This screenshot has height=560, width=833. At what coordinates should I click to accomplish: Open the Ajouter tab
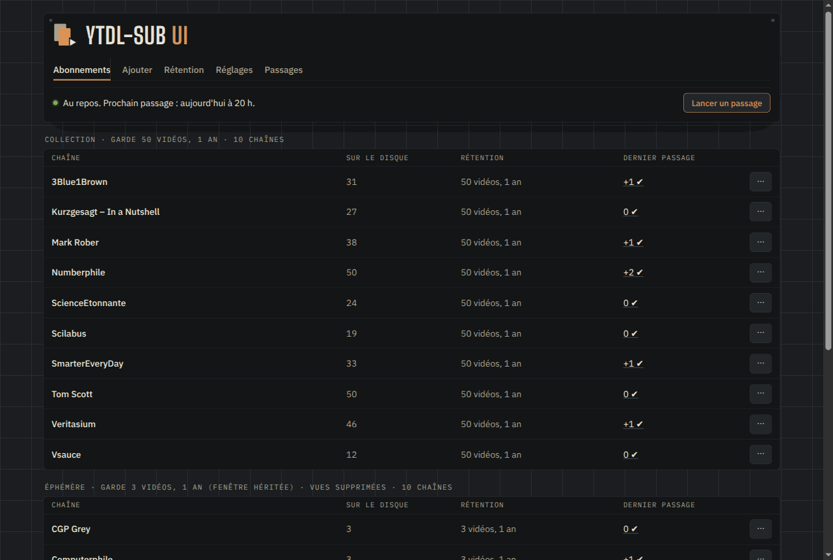click(x=137, y=70)
